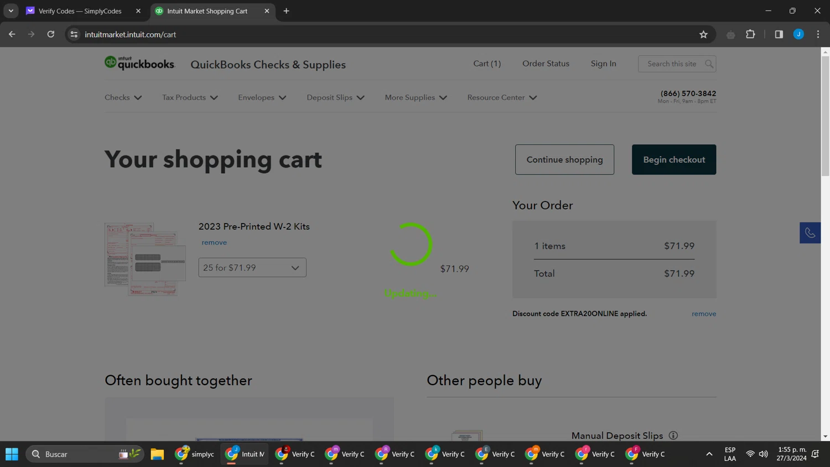Focus the Search this site field

[671, 64]
